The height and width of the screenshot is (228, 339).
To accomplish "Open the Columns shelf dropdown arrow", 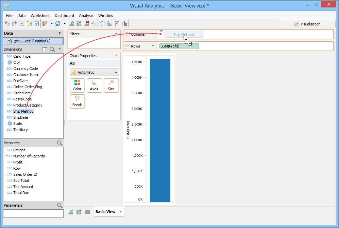I will click(x=153, y=34).
